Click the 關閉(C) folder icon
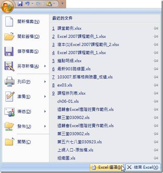 [10, 142]
